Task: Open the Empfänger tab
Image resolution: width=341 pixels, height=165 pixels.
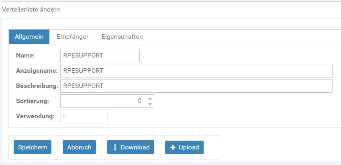Action: click(73, 37)
